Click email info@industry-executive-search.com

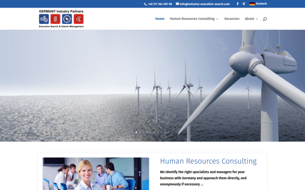tap(205, 4)
